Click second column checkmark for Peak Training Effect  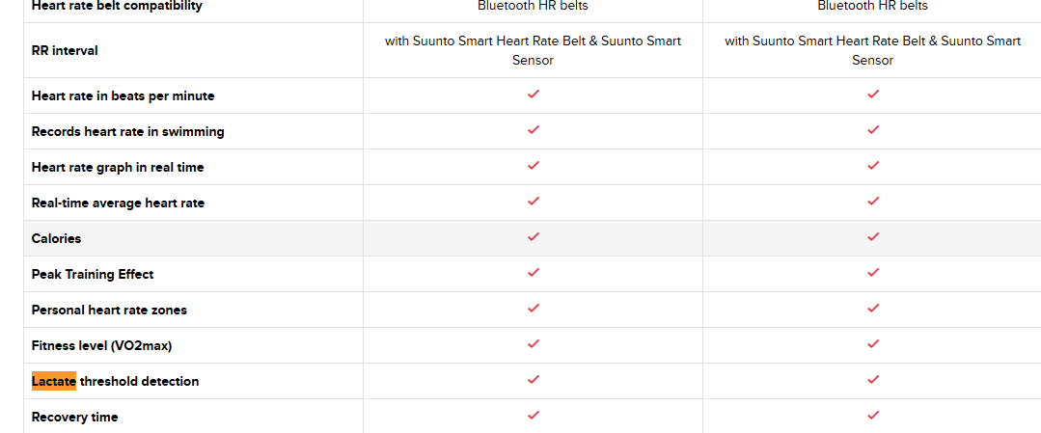pos(873,273)
